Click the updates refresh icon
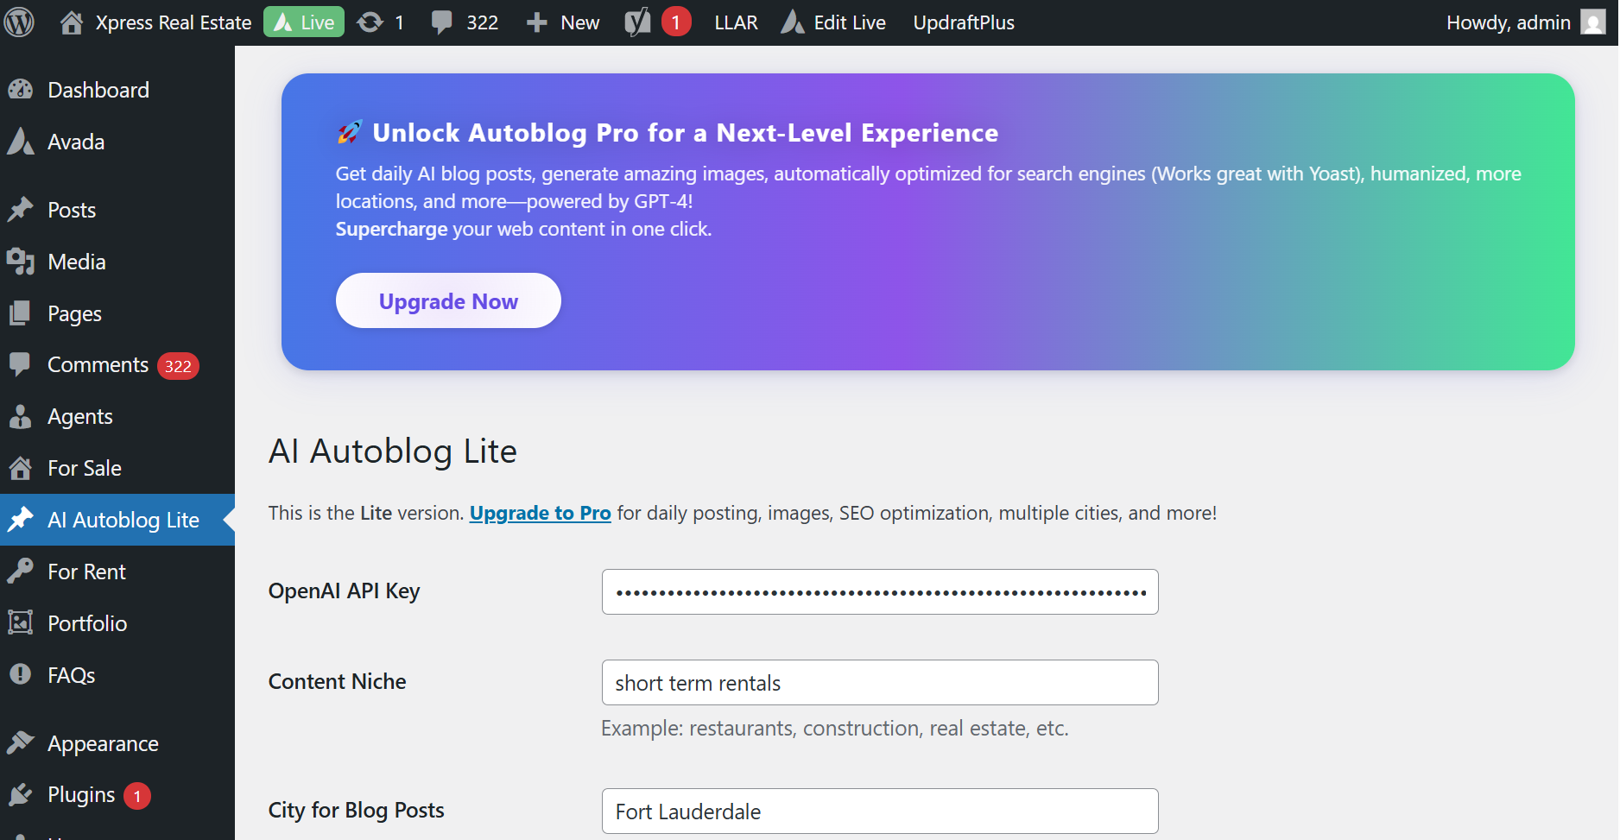This screenshot has height=840, width=1620. pyautogui.click(x=370, y=22)
